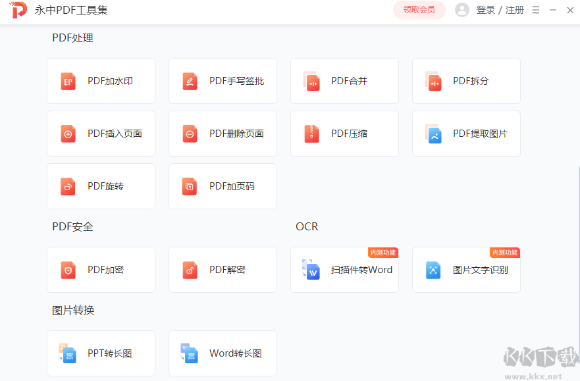Select the PDF手写签批 signature tool
Screen dimensions: 580x381
223,81
